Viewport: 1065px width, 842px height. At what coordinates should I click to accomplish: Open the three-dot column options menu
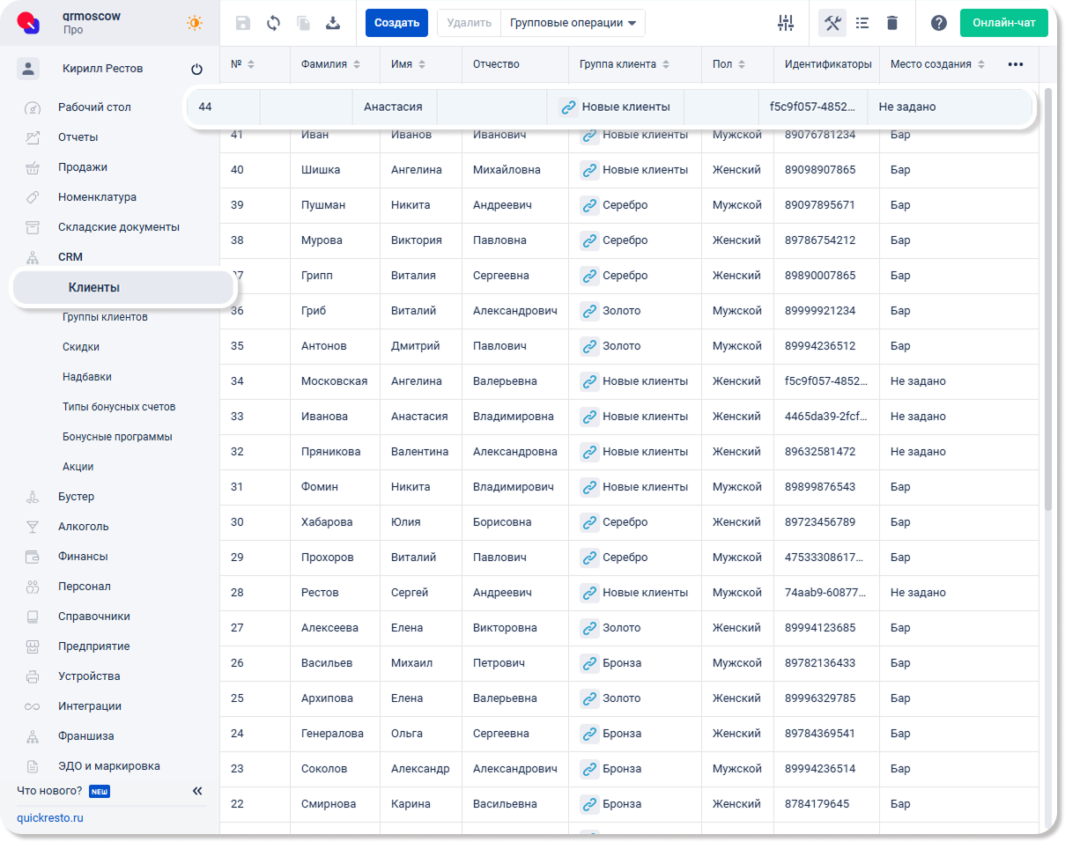(1016, 64)
